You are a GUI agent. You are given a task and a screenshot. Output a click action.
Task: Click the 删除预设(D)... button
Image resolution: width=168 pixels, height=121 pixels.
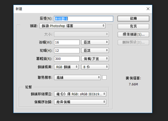[x=133, y=42]
